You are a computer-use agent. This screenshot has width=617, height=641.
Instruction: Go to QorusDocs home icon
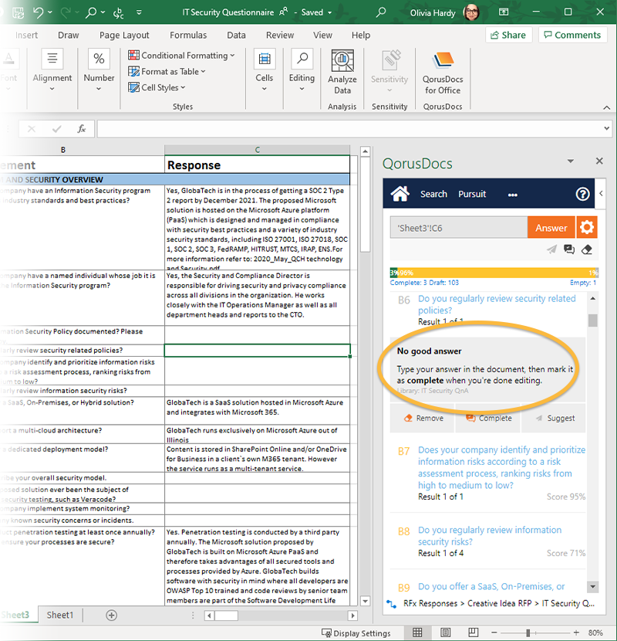tap(400, 194)
